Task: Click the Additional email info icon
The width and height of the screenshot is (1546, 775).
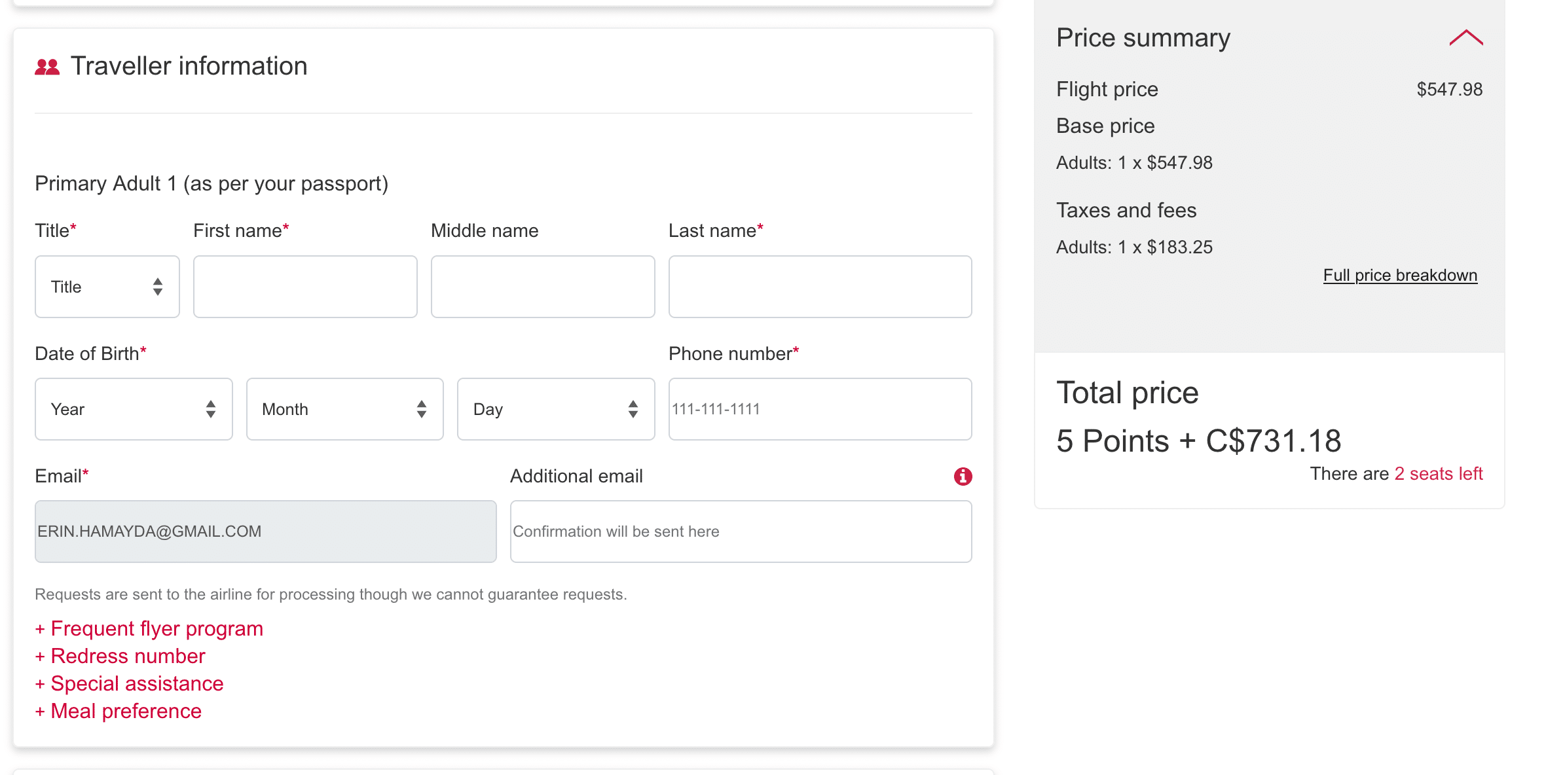Action: [962, 477]
